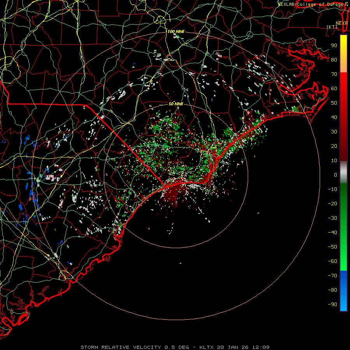
Task: Click the "-30" velocity scale label
Action: pyautogui.click(x=332, y=218)
